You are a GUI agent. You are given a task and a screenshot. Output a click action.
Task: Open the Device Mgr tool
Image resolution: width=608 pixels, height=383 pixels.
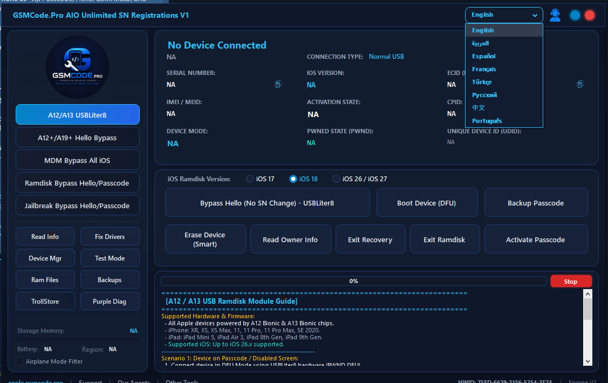(x=45, y=258)
